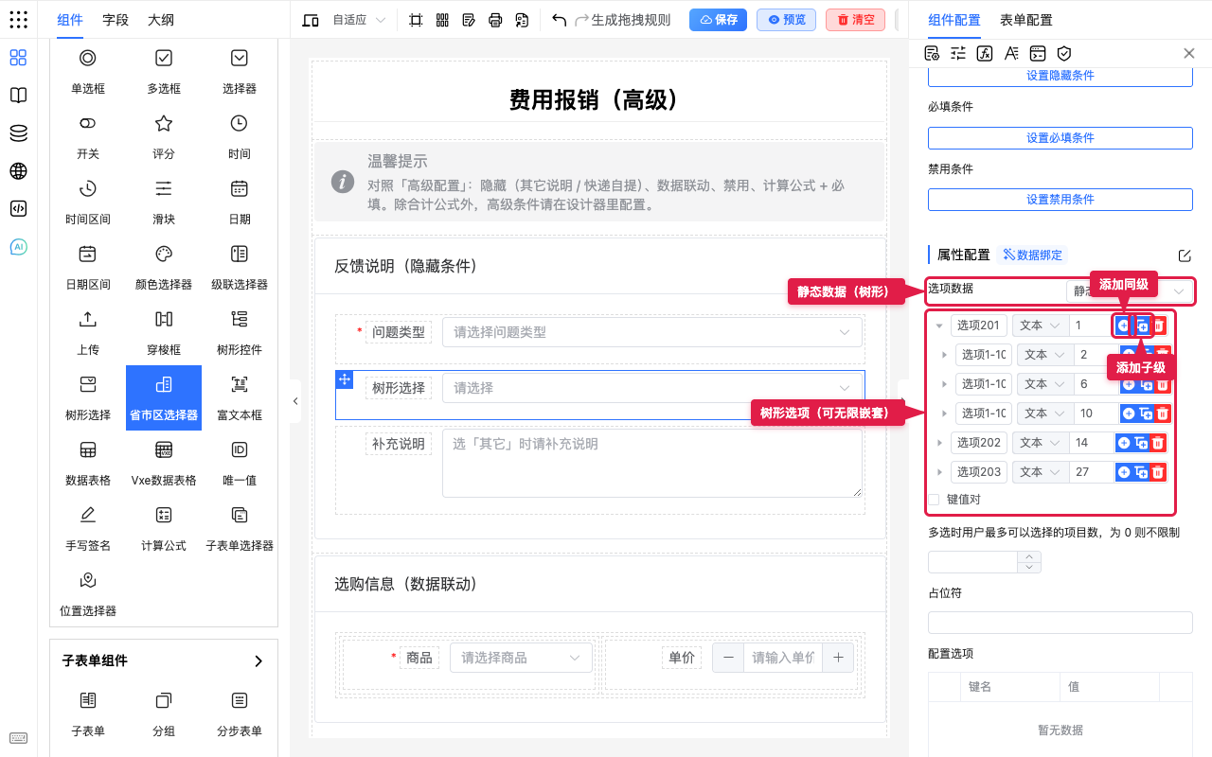Open the globe language sidebar icon
The height and width of the screenshot is (757, 1212).
pos(18,171)
